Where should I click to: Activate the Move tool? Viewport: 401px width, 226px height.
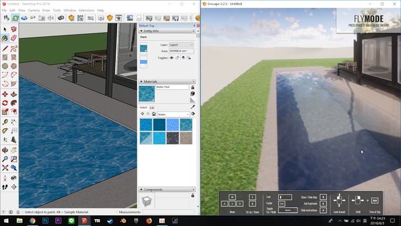coord(5,94)
